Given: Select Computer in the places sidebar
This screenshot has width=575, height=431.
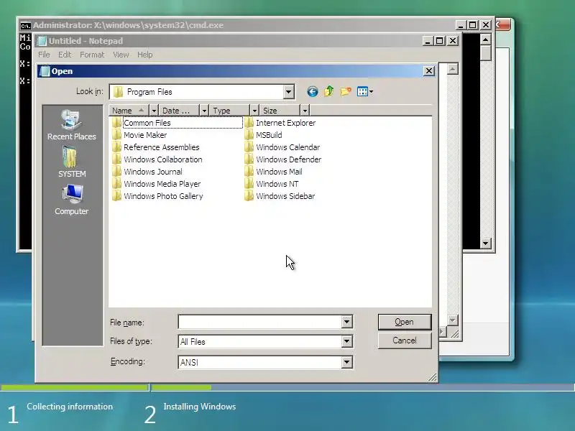Looking at the screenshot, I should [72, 200].
